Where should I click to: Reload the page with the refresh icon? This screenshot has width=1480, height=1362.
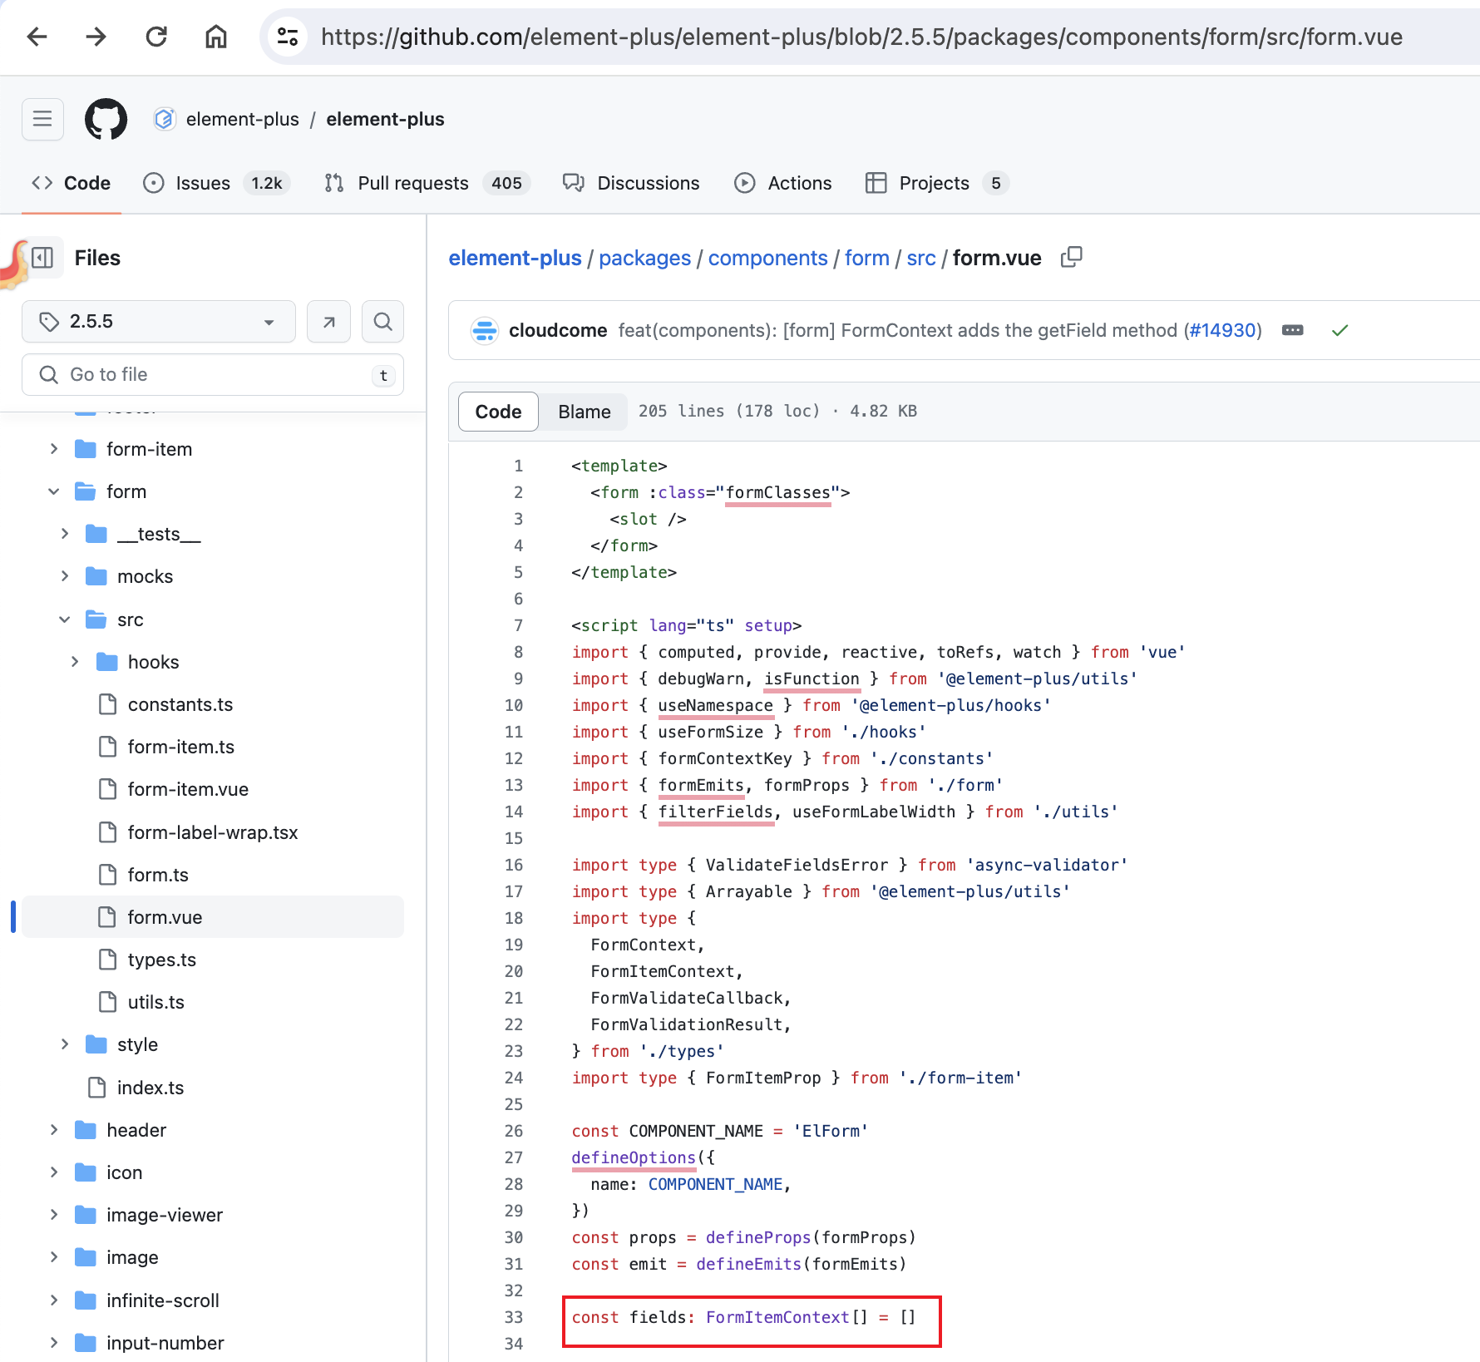click(156, 37)
